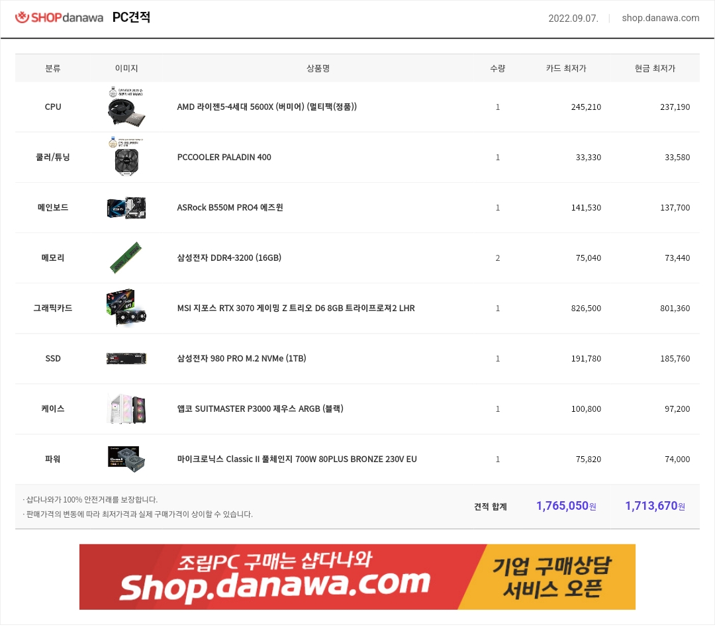Image resolution: width=715 pixels, height=629 pixels.
Task: Click the 카드 최저가 total price 1,765,050
Action: click(566, 506)
